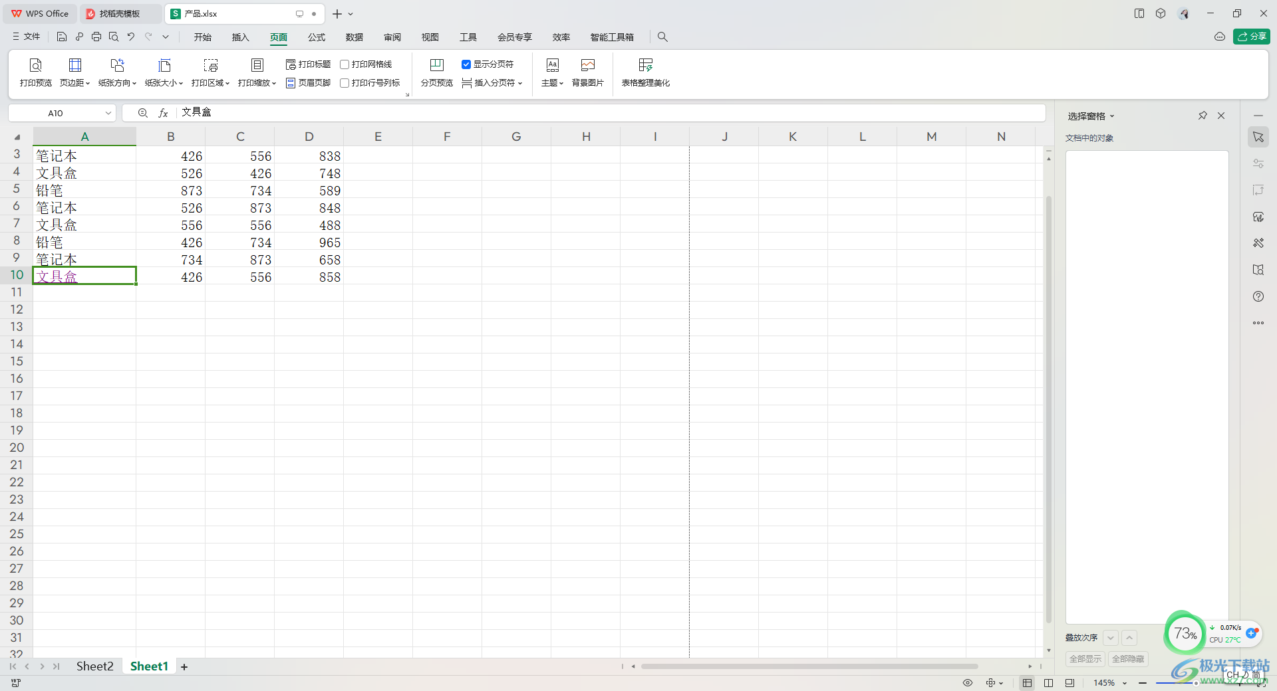Click the save icon in quick access toolbar
Image resolution: width=1277 pixels, height=691 pixels.
pyautogui.click(x=62, y=37)
